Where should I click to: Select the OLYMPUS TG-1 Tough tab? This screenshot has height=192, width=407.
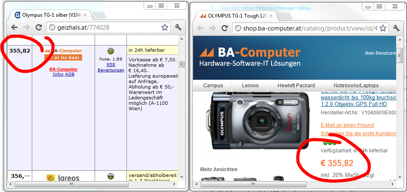click(236, 16)
